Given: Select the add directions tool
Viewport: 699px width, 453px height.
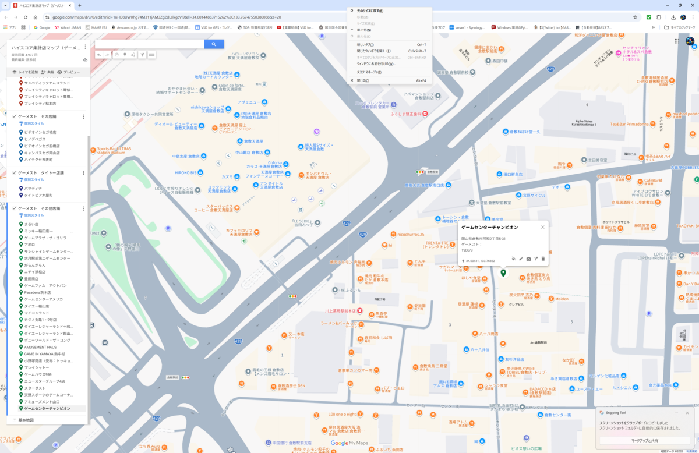Looking at the screenshot, I should click(142, 55).
